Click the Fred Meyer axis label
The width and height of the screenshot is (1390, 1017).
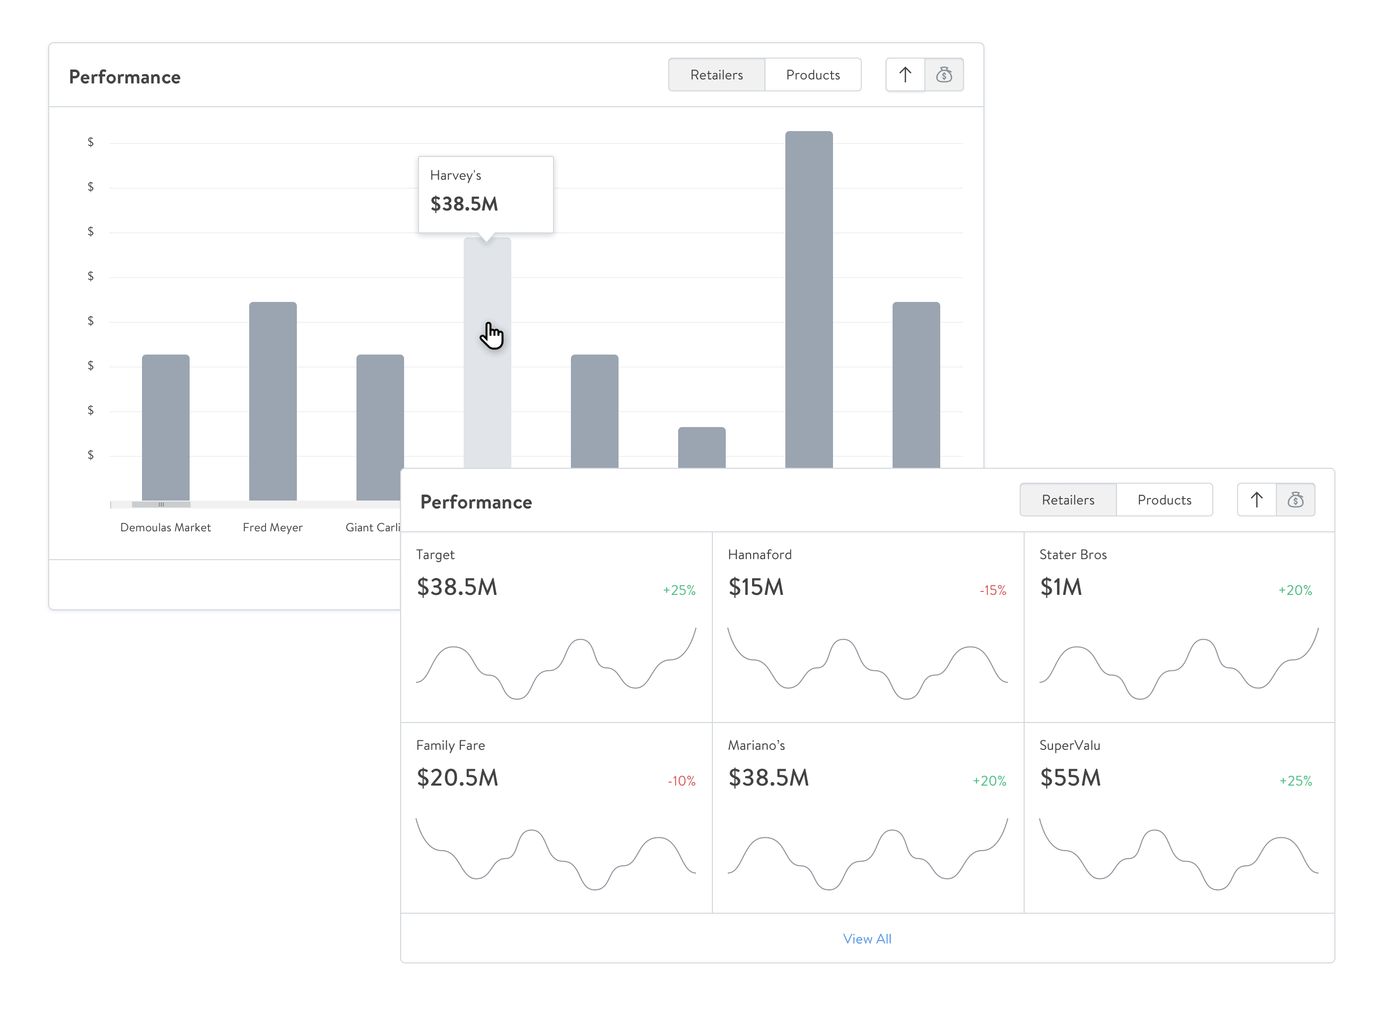[x=273, y=527]
